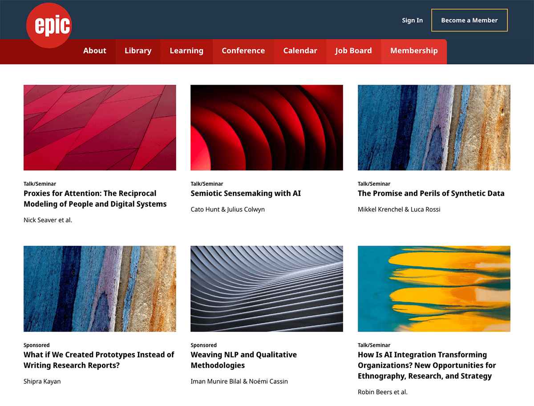Open the Library menu item
The width and height of the screenshot is (534, 406).
click(138, 51)
